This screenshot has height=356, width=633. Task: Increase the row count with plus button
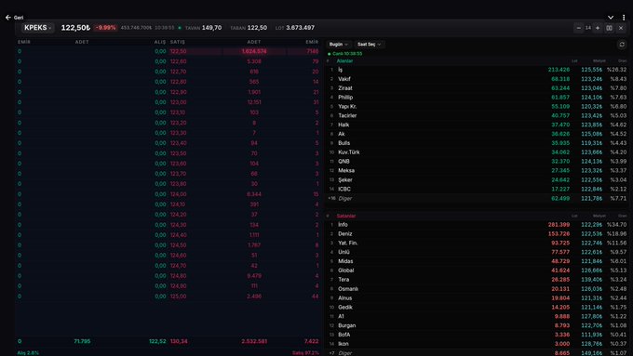[598, 28]
